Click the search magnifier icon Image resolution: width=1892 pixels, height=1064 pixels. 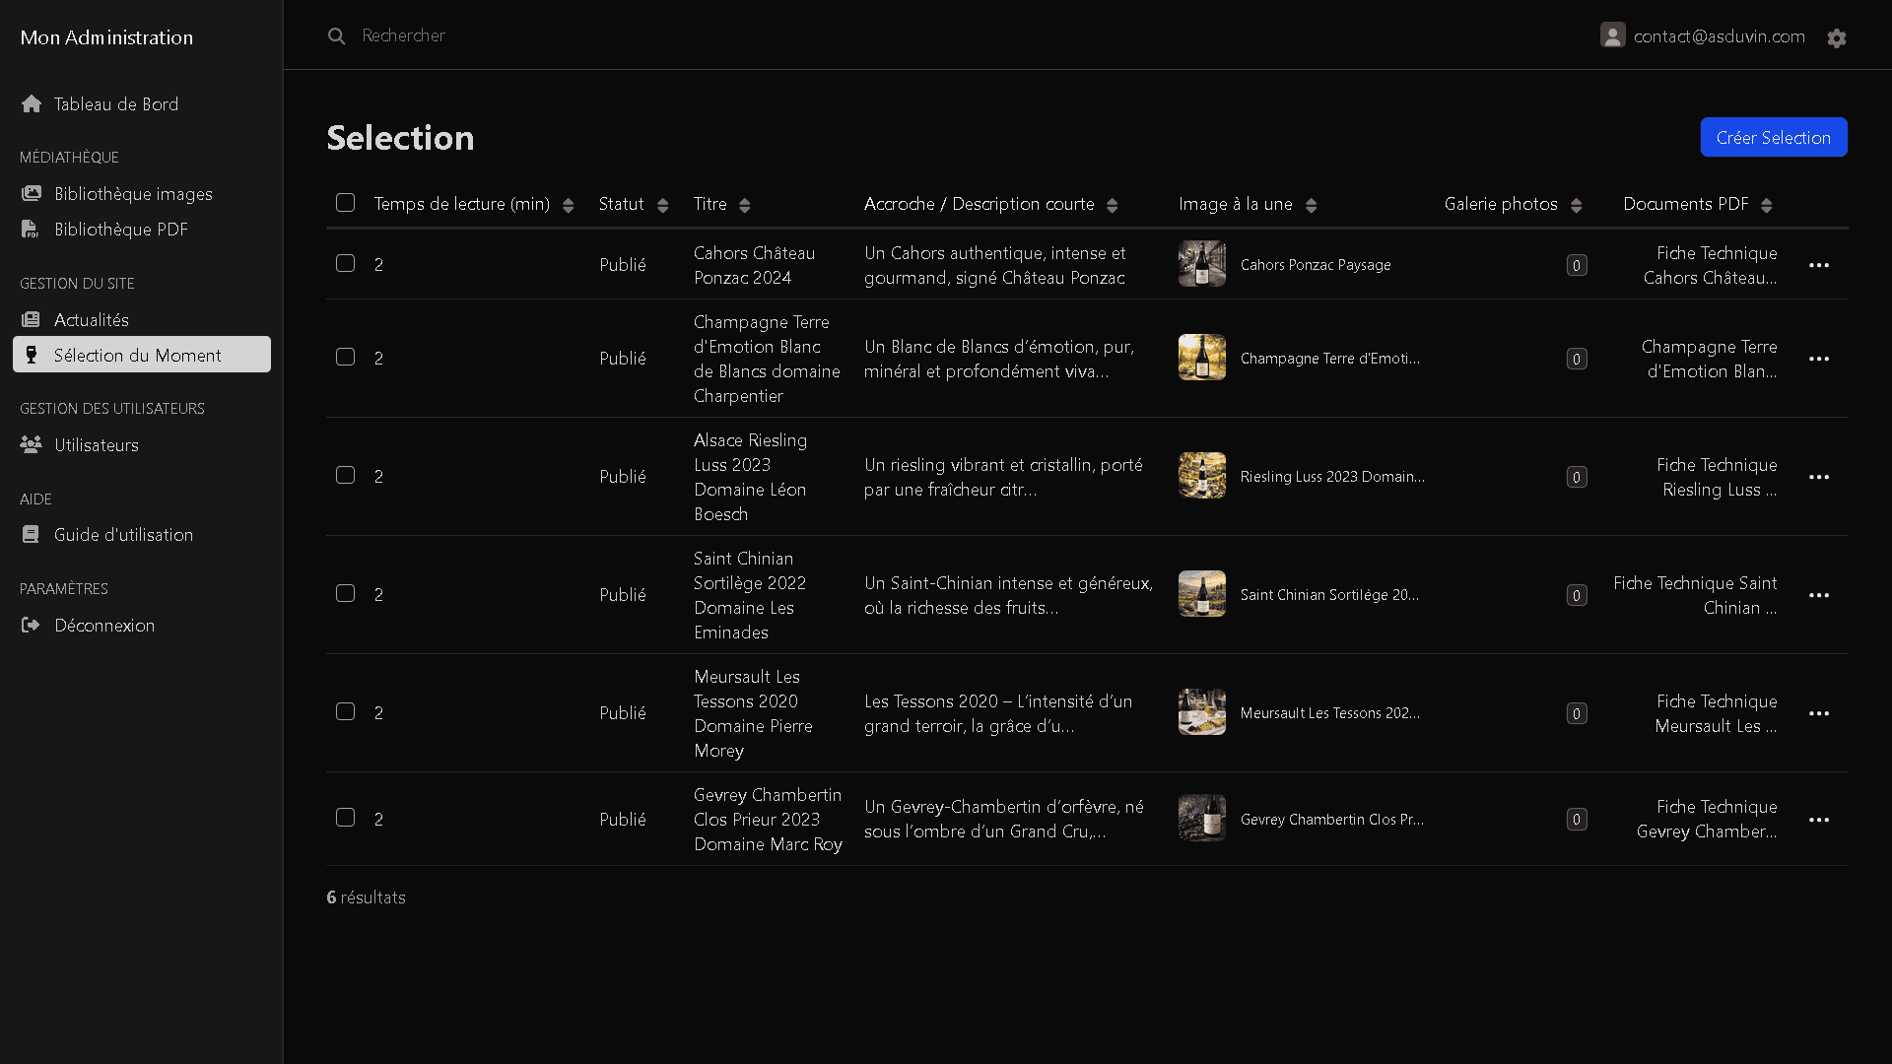(x=336, y=36)
